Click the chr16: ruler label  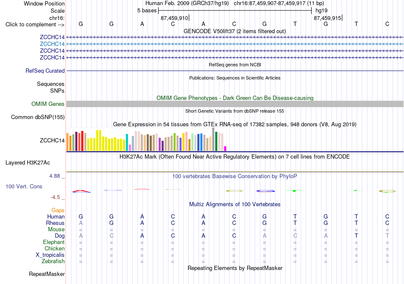[x=57, y=18]
